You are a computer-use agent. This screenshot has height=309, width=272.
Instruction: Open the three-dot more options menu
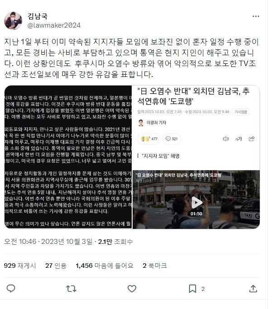tap(256, 16)
